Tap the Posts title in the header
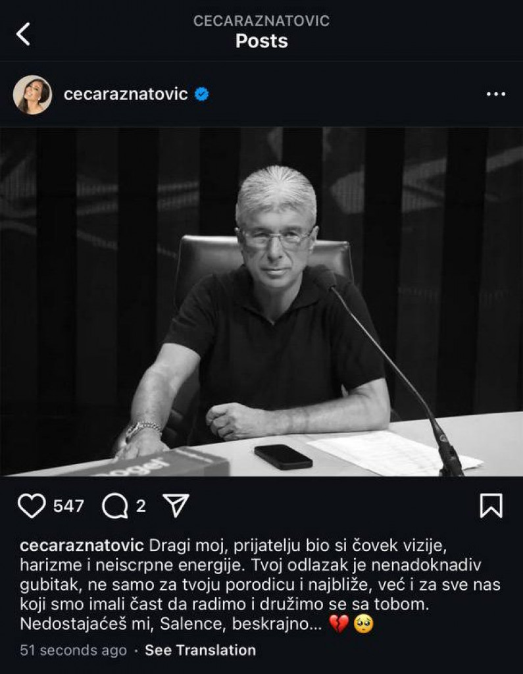Viewport: 523px width, 674px height. (x=262, y=41)
